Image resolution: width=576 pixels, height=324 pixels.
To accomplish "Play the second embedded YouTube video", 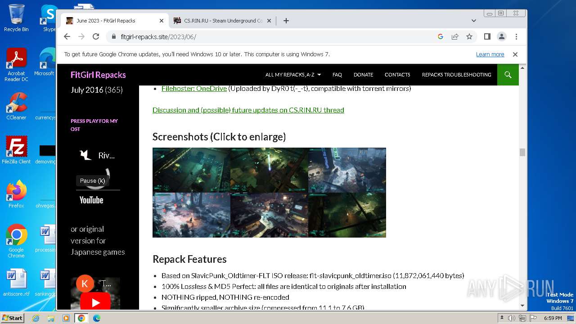I will (x=95, y=302).
